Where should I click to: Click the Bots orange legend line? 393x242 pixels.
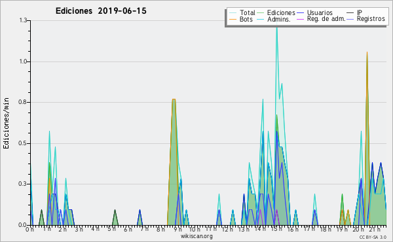pyautogui.click(x=233, y=19)
